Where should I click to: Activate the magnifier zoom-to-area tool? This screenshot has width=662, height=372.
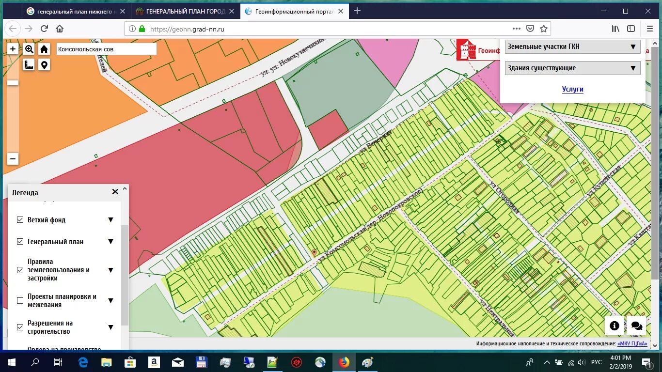tap(29, 49)
